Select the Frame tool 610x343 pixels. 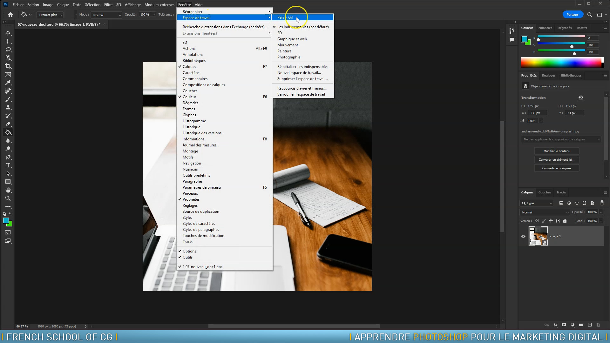coord(8,74)
